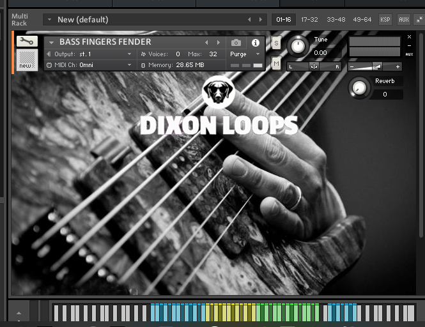The height and width of the screenshot is (327, 425).
Task: Click the camera snapshot view icon
Action: tap(236, 43)
